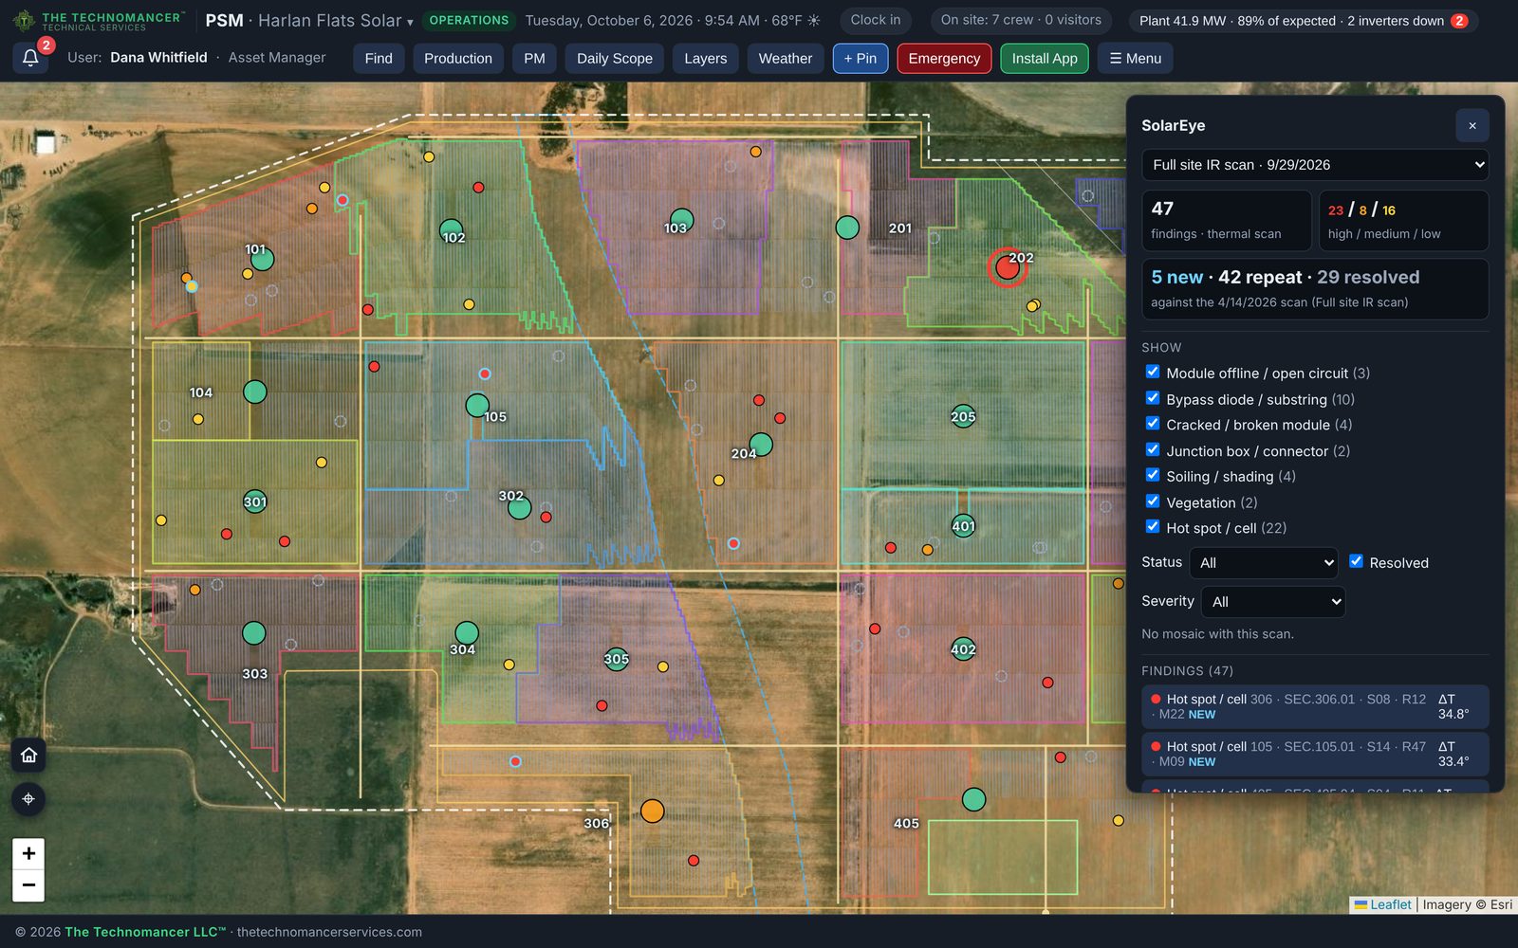Open the notifications bell
This screenshot has width=1518, height=948.
30,58
